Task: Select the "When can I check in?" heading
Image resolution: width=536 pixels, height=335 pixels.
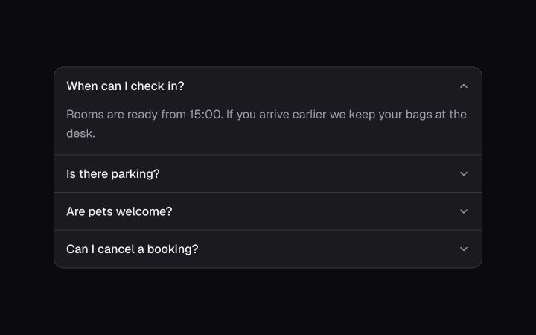Action: point(125,86)
